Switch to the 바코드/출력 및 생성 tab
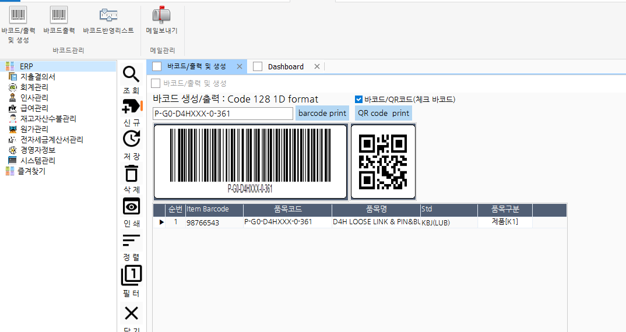 click(x=196, y=66)
